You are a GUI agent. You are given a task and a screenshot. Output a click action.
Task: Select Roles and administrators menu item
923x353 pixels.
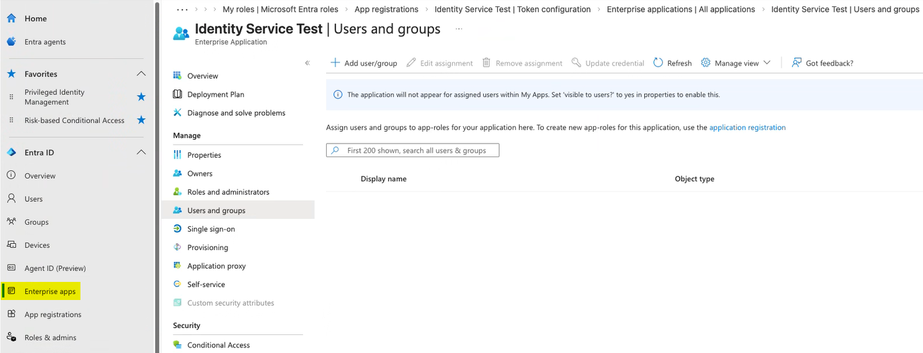click(228, 192)
